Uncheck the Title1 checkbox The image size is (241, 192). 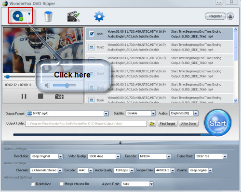[92, 34]
